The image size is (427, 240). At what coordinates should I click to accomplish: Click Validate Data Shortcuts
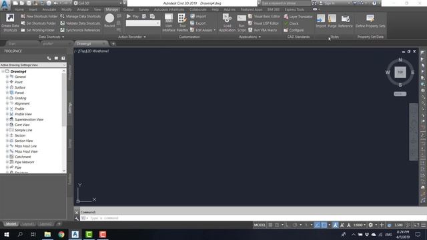(x=80, y=23)
